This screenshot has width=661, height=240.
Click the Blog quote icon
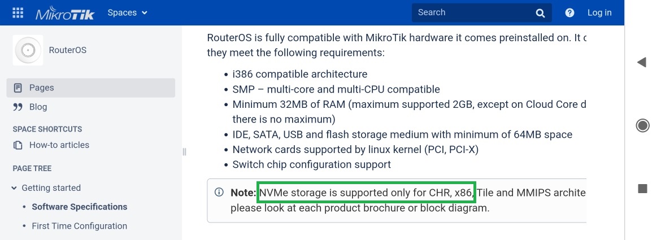click(x=18, y=107)
